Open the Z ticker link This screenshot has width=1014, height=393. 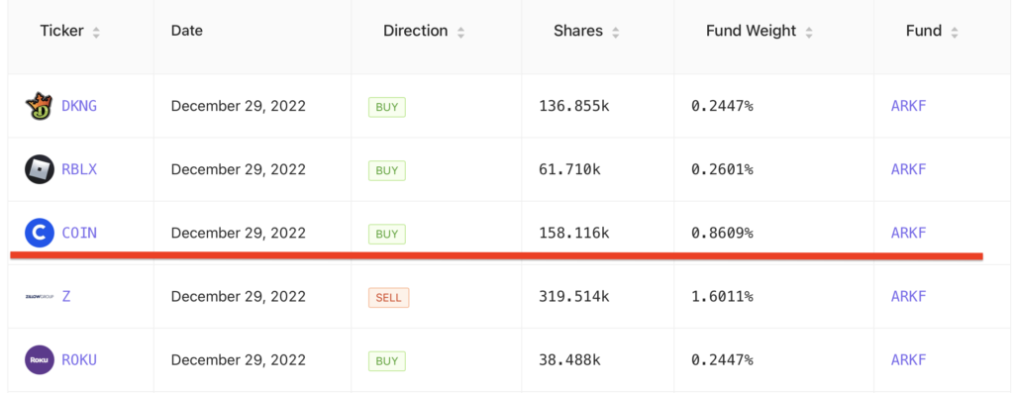[66, 297]
